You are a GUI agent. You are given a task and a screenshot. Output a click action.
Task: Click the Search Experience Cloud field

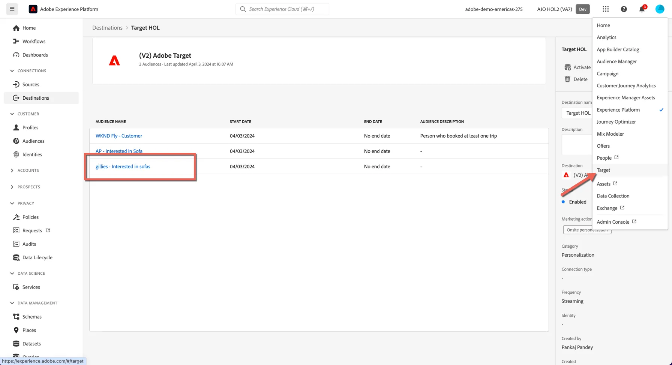pos(282,9)
